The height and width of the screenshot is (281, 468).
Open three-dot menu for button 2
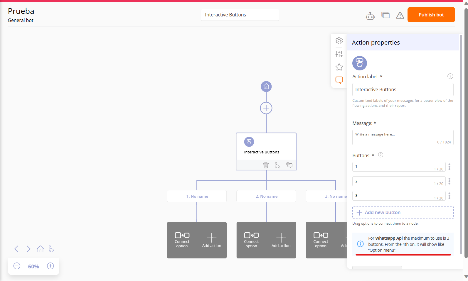pyautogui.click(x=449, y=181)
